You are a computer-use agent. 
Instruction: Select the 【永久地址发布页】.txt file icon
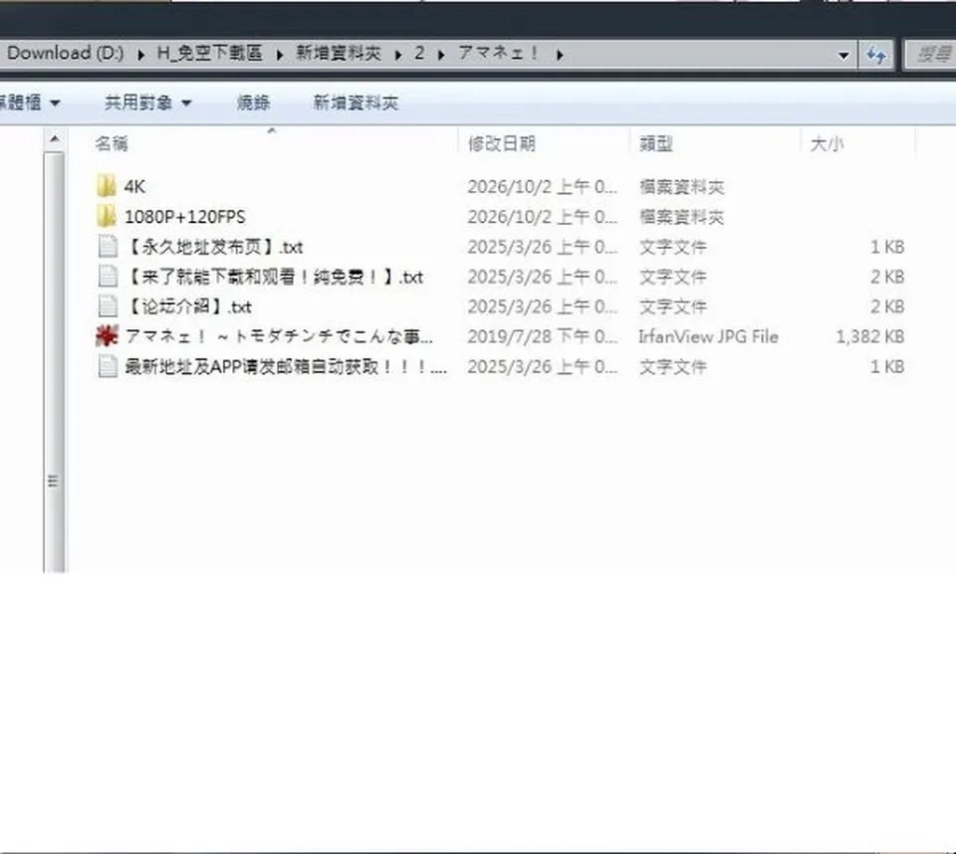(108, 246)
